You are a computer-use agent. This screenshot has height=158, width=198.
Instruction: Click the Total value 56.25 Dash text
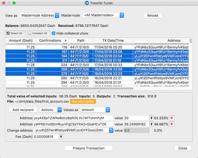(42, 96)
